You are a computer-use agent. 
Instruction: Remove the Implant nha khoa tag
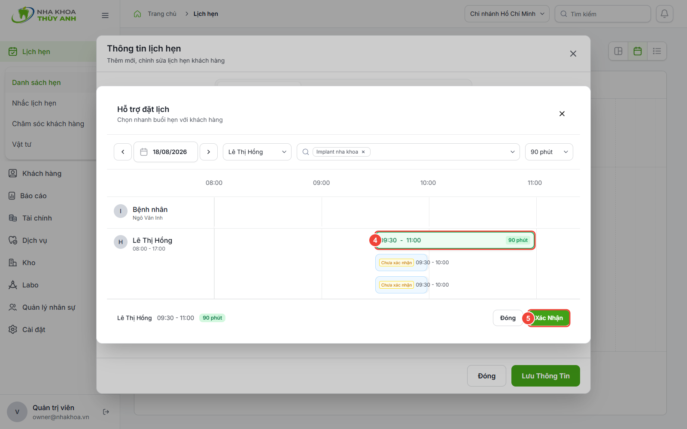tap(363, 152)
